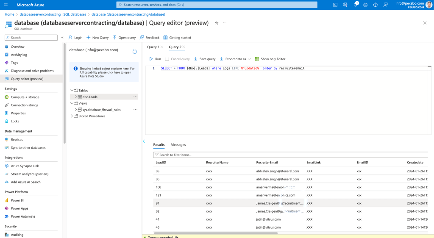Expand the dbo.Leads table

coord(75,97)
